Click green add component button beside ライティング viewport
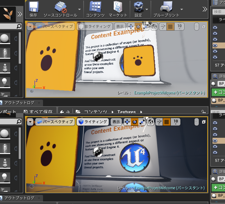225x204 pixels. click(x=218, y=187)
